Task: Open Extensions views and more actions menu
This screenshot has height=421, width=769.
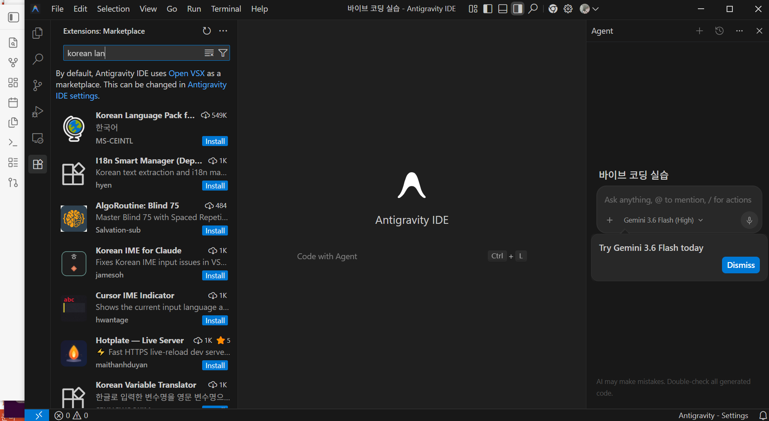Action: pyautogui.click(x=223, y=31)
